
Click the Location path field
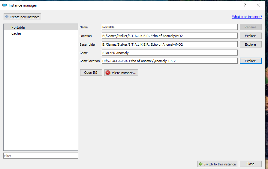(170, 36)
